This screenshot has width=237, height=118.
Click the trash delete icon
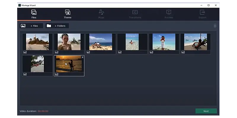tap(215, 26)
